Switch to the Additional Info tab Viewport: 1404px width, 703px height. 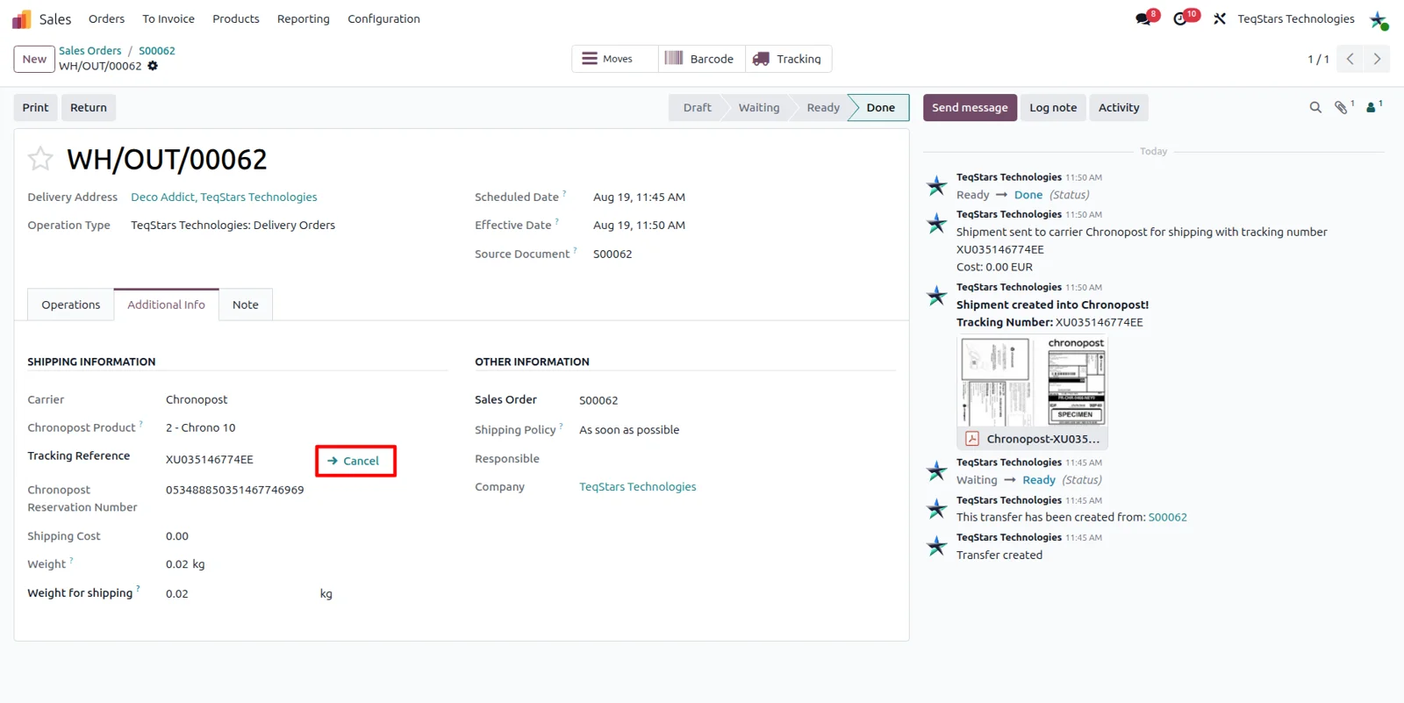pos(166,305)
